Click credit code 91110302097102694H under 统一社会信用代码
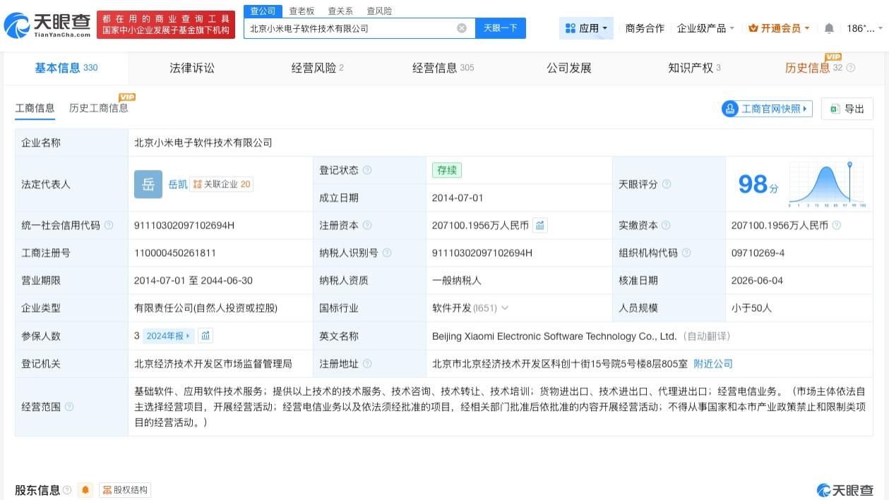The width and height of the screenshot is (889, 500). point(184,226)
